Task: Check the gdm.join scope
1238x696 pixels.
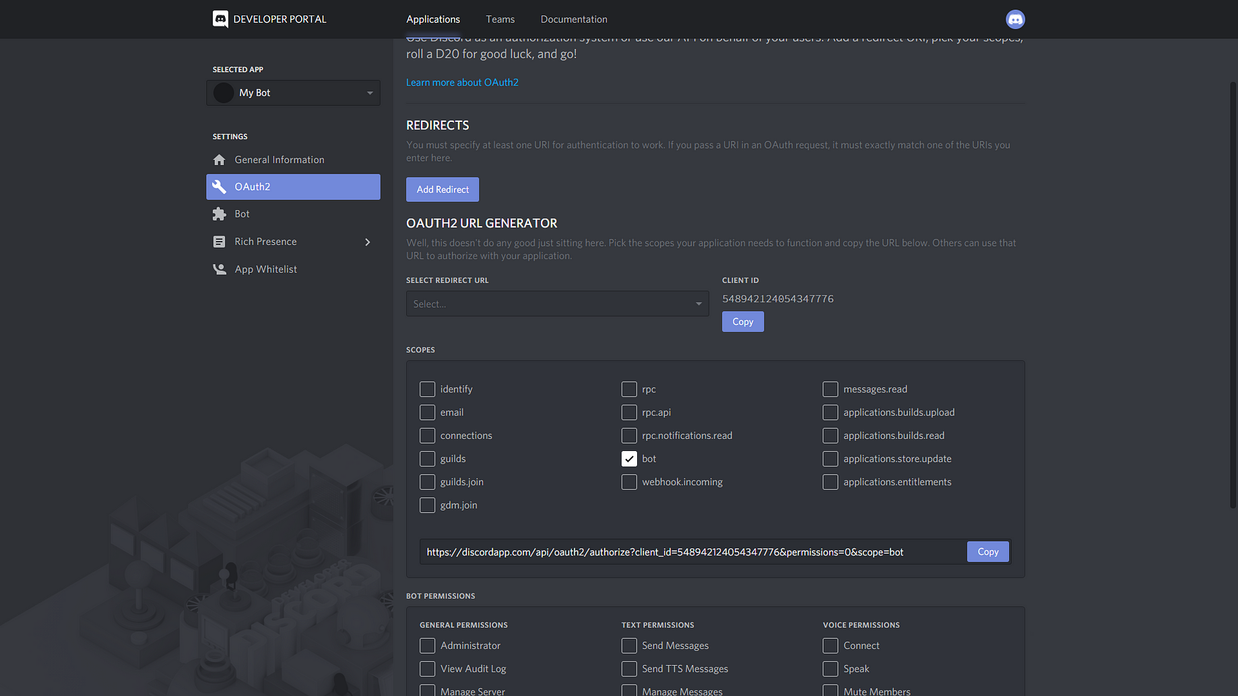Action: 427,505
